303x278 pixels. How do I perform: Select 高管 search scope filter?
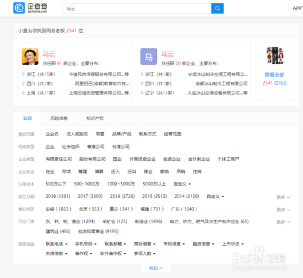point(100,134)
